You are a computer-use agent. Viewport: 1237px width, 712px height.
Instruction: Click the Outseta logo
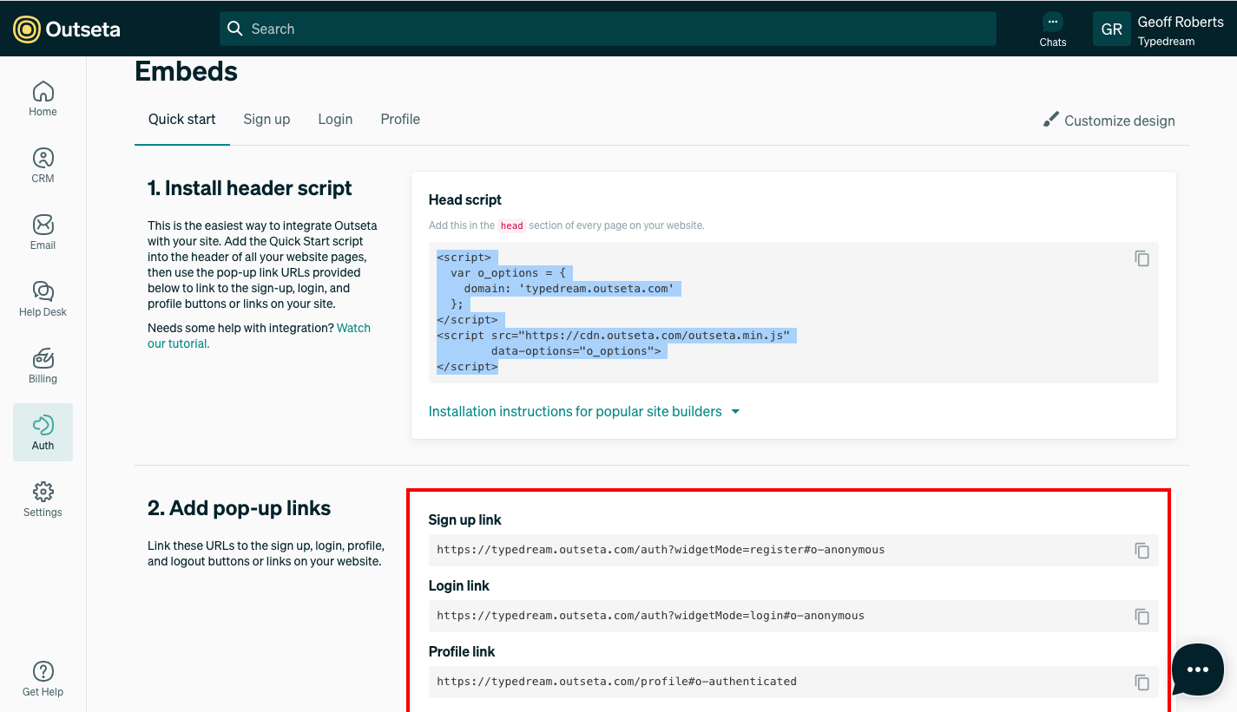67,29
